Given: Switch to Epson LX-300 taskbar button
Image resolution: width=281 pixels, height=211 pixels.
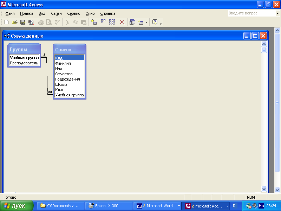Looking at the screenshot, I should (x=109, y=206).
